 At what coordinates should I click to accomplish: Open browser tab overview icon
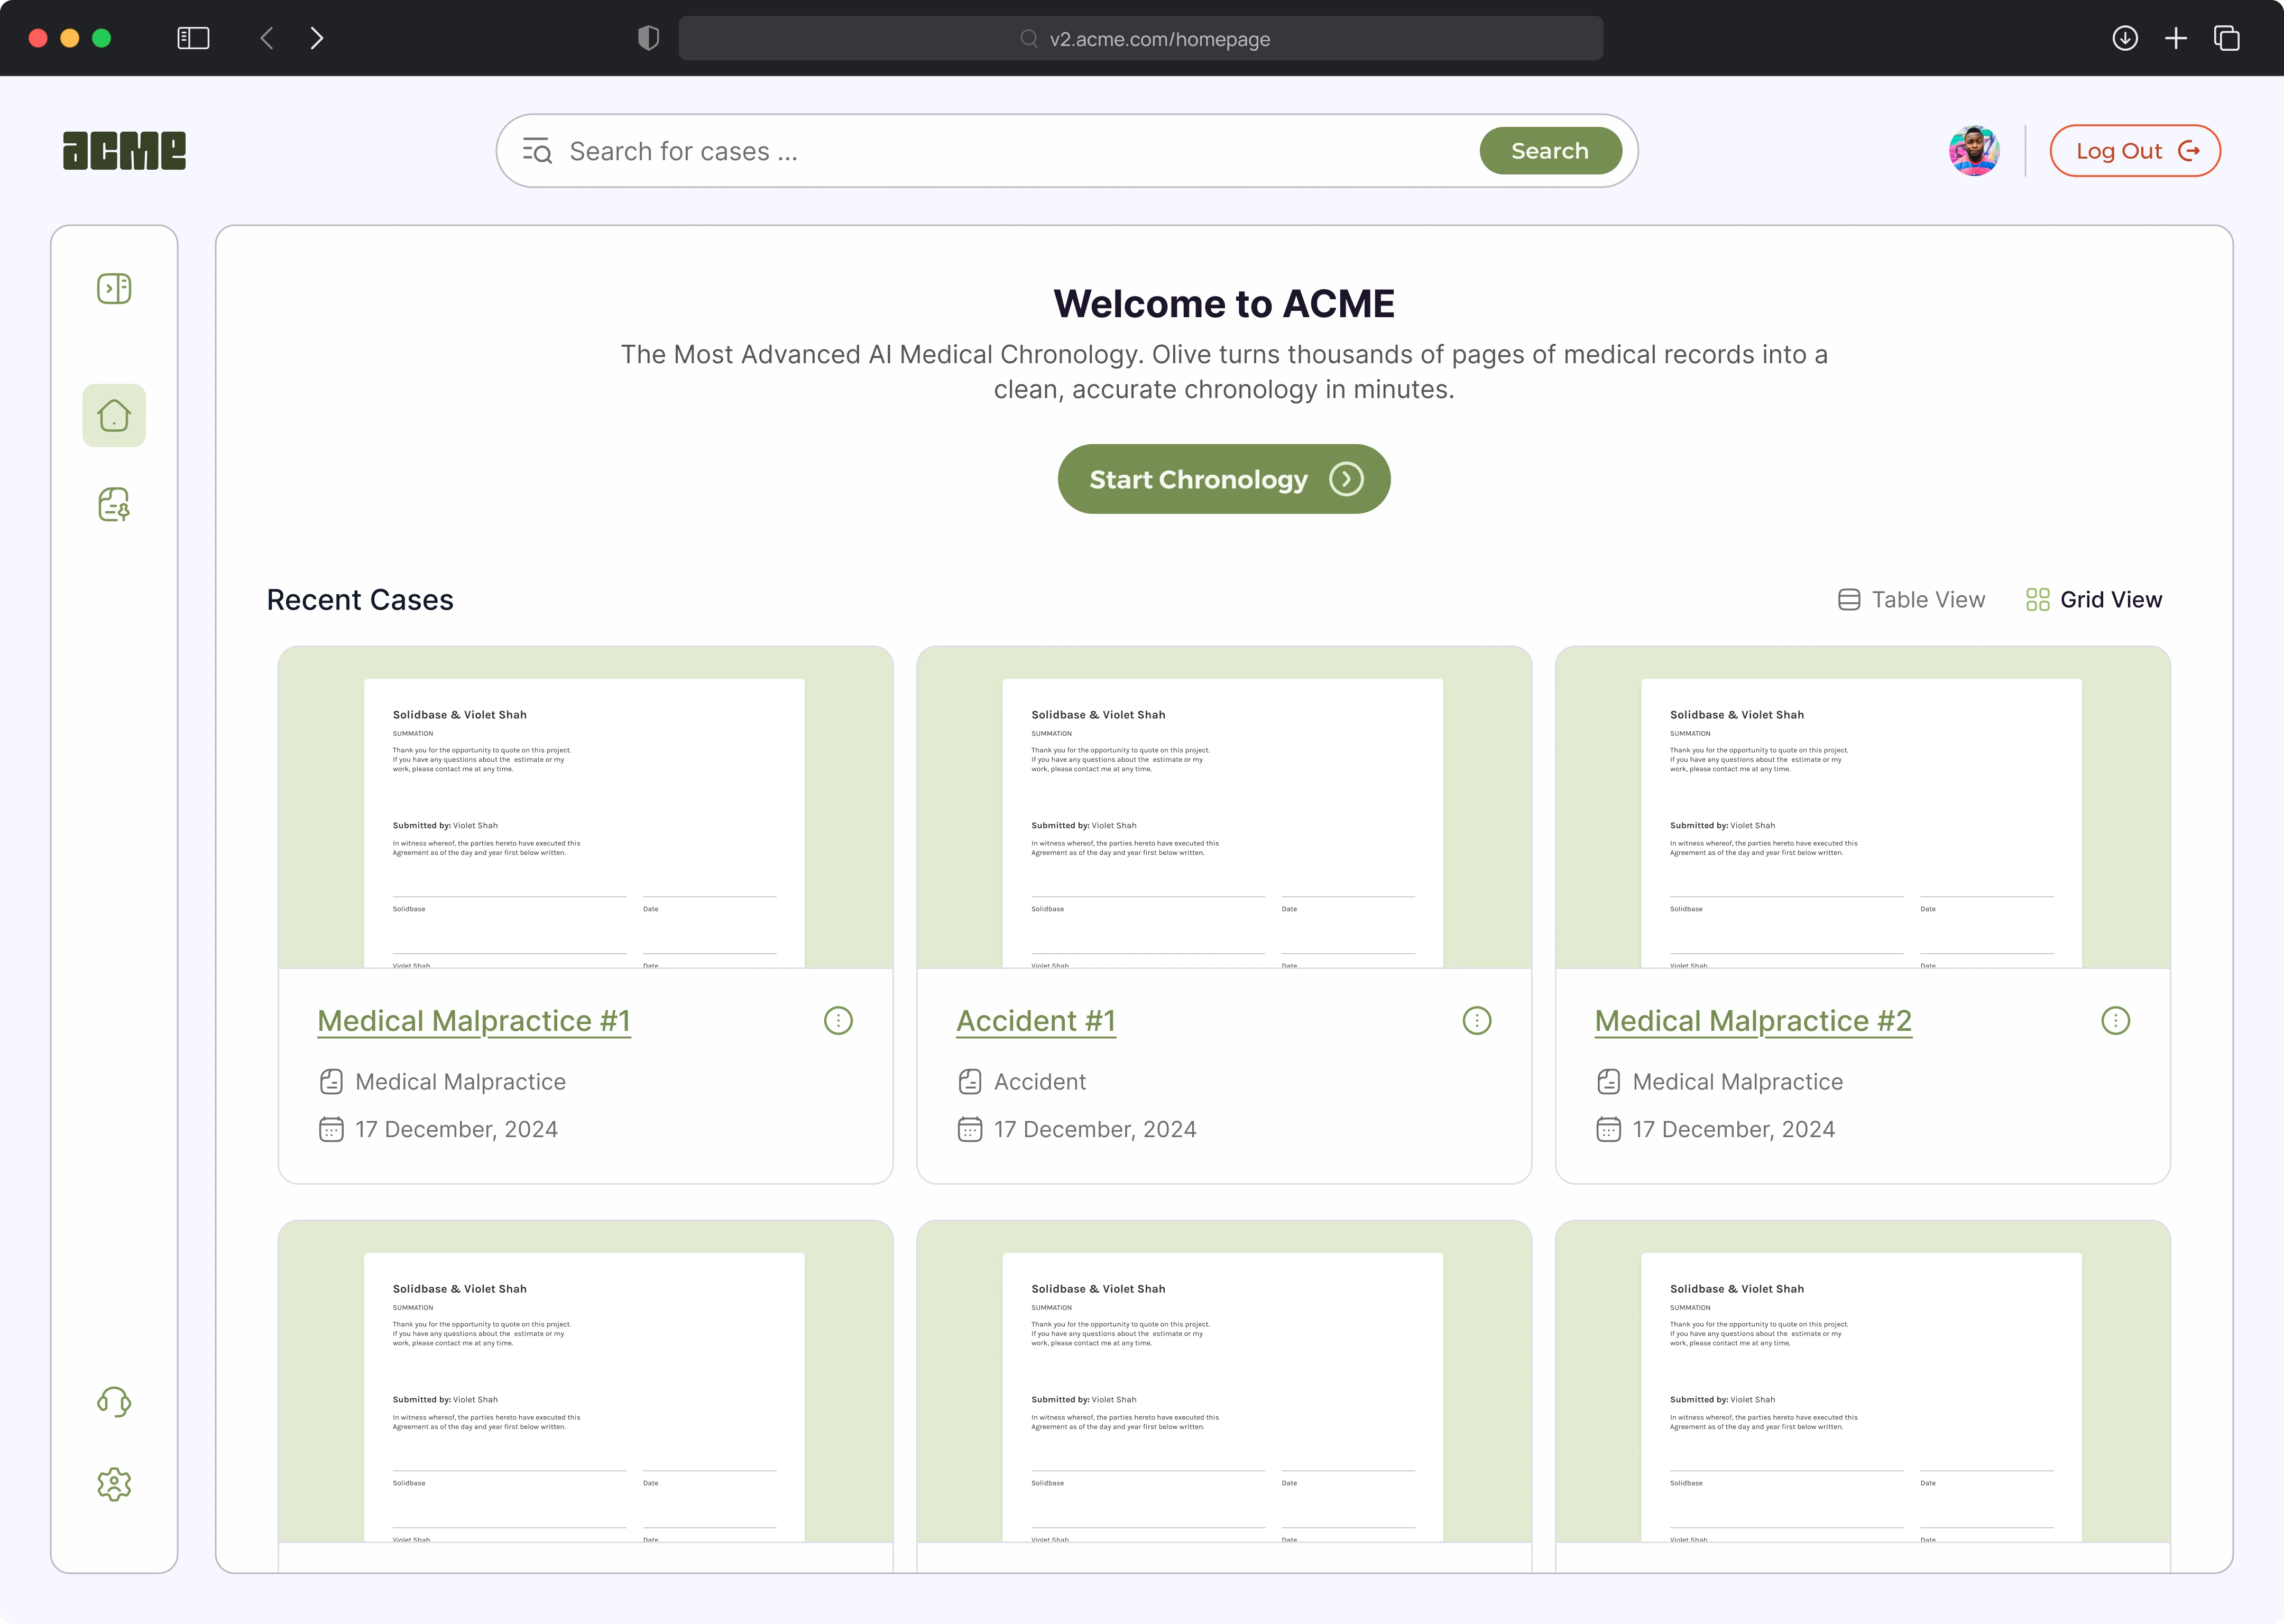2226,38
